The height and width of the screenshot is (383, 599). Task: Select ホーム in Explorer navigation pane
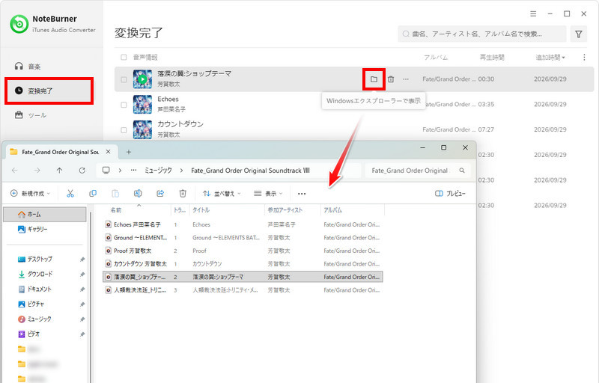pos(45,215)
